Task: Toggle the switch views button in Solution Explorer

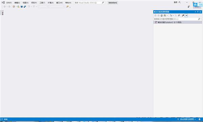Action: [x=165, y=16]
